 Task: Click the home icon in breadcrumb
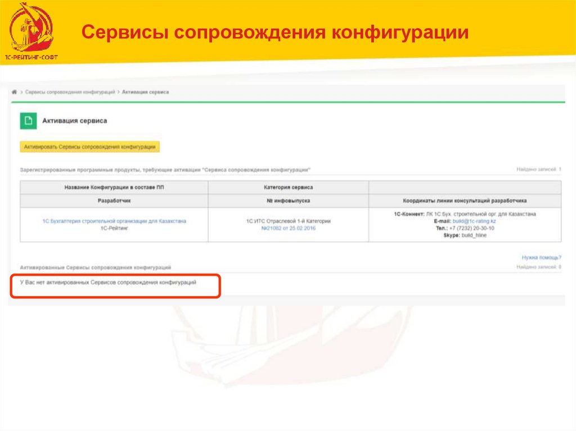14,92
